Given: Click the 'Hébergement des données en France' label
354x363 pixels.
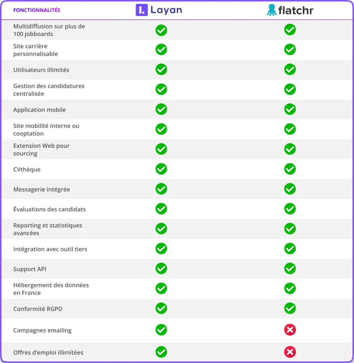Looking at the screenshot, I should (51, 289).
